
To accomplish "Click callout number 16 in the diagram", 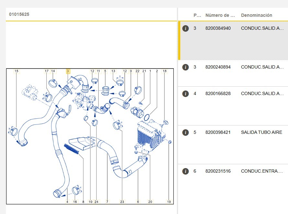I will point(75,202).
